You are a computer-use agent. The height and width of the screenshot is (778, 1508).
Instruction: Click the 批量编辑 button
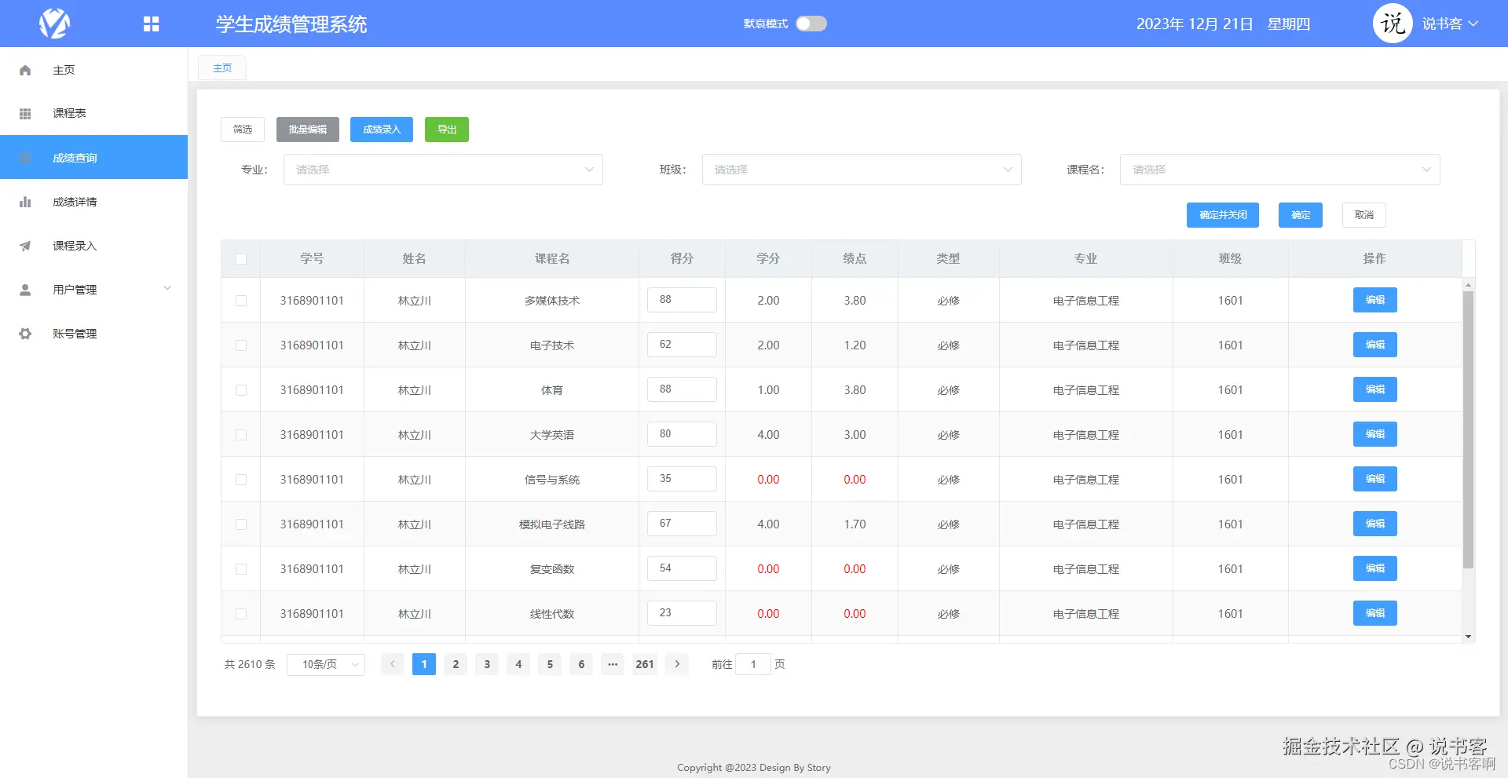(x=308, y=130)
